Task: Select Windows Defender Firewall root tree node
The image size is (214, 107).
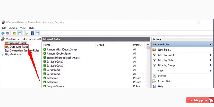Action: [x=23, y=39]
